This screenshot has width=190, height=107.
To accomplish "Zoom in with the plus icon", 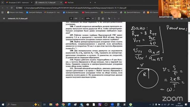I will (x=93, y=18).
